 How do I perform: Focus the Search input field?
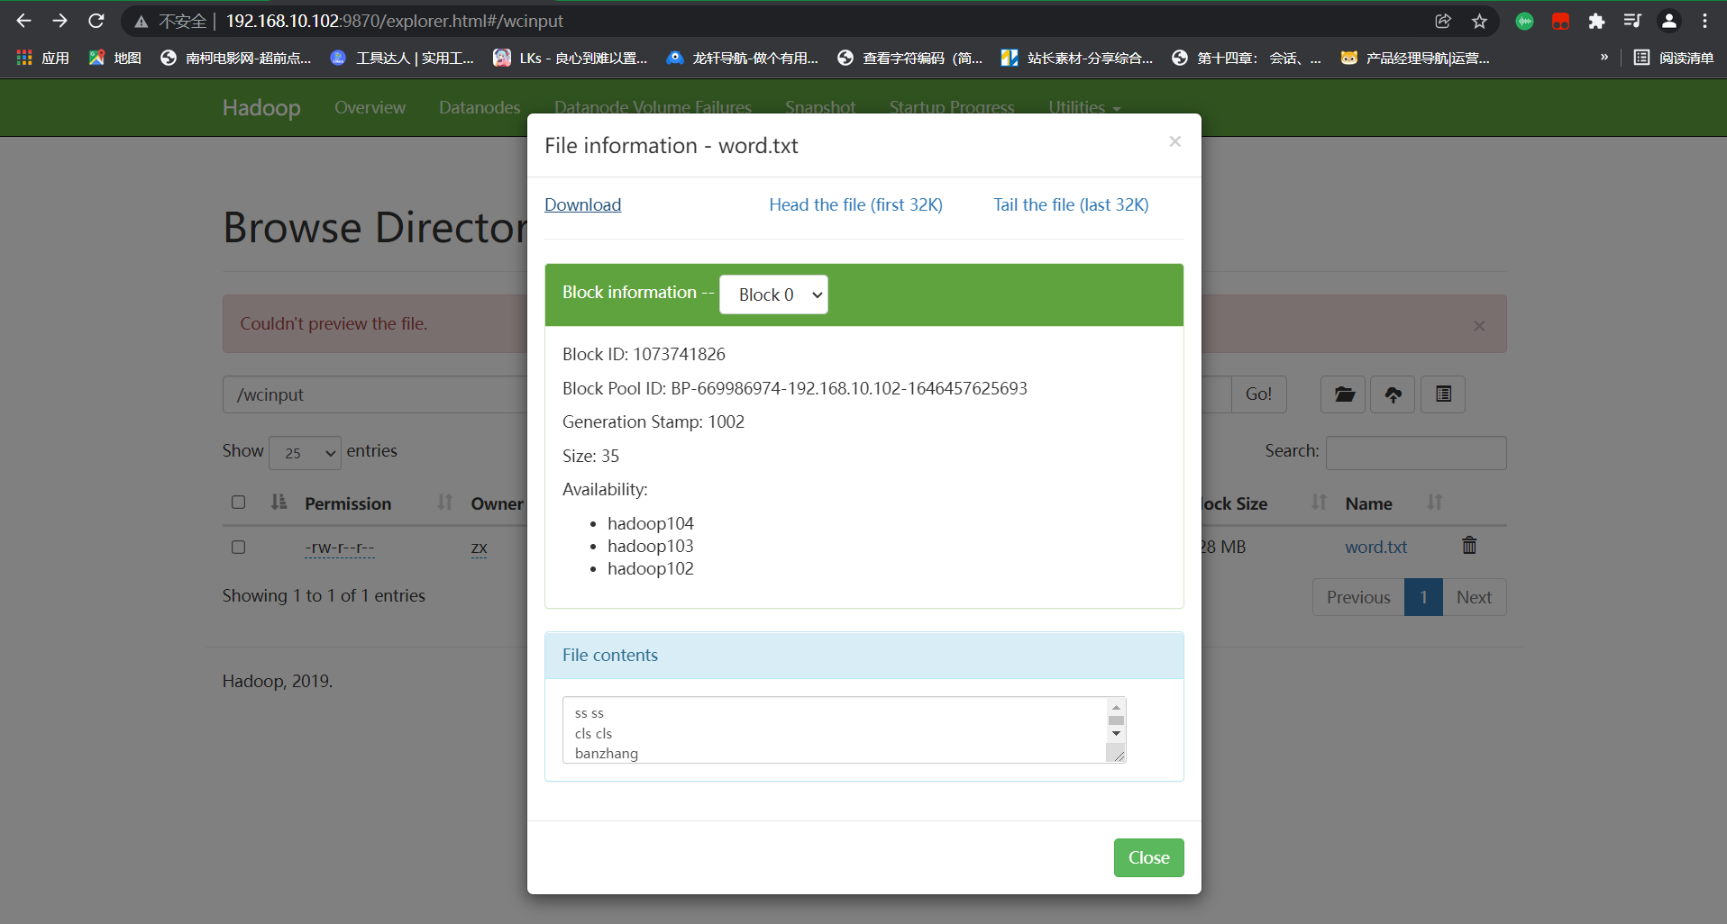pyautogui.click(x=1416, y=452)
